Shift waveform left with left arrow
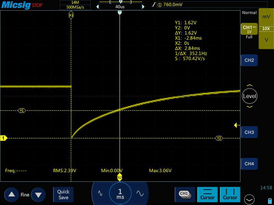This screenshot has width=274, height=205. (98, 7)
